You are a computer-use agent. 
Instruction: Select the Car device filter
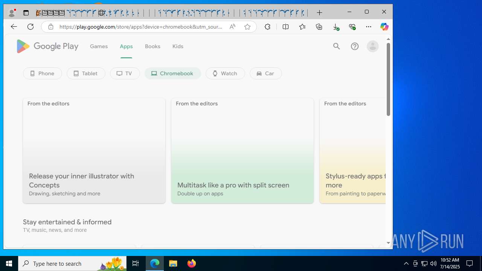[x=265, y=73]
